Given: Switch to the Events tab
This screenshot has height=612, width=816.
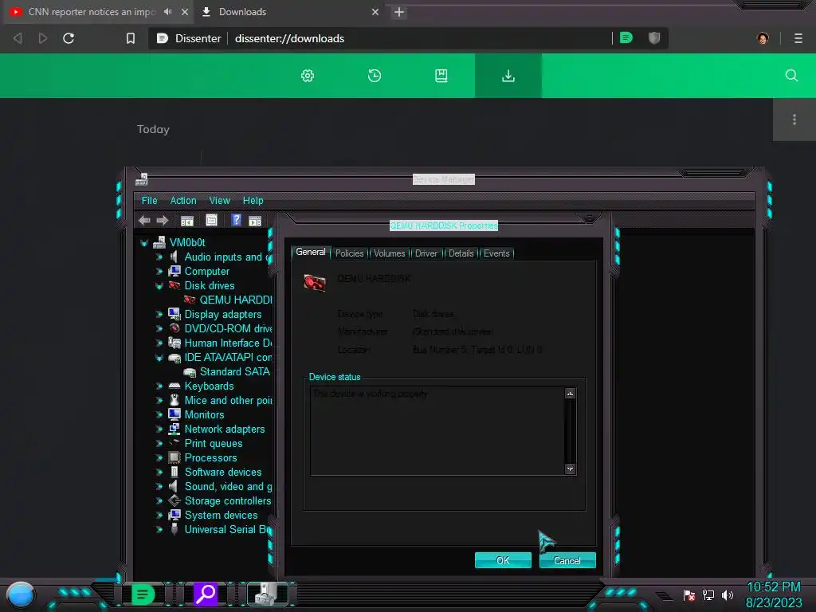Looking at the screenshot, I should 496,253.
